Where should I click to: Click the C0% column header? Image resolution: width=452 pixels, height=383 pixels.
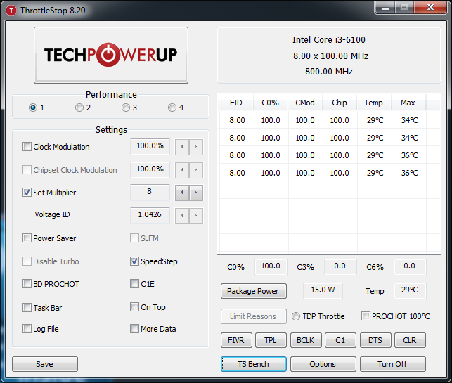(271, 103)
